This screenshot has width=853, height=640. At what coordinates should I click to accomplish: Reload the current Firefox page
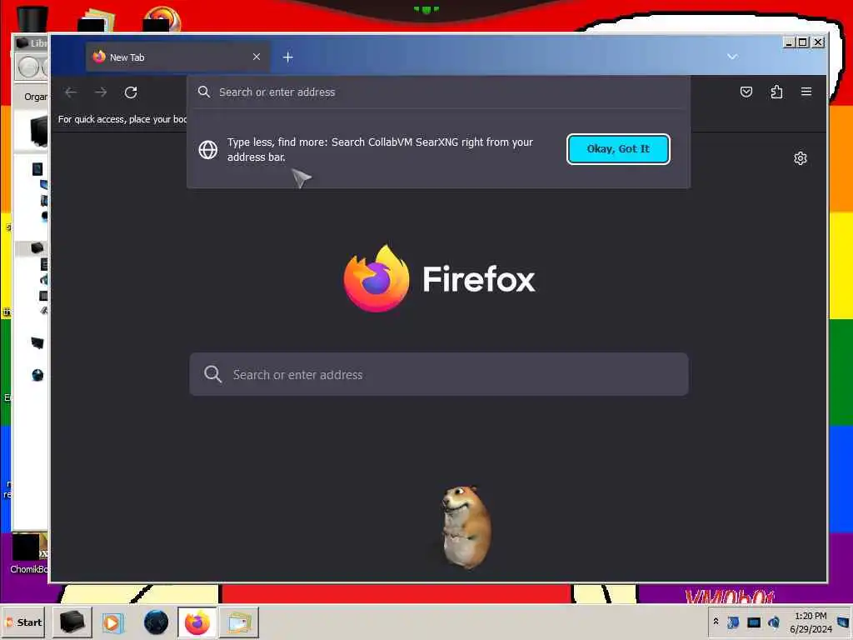(x=131, y=92)
